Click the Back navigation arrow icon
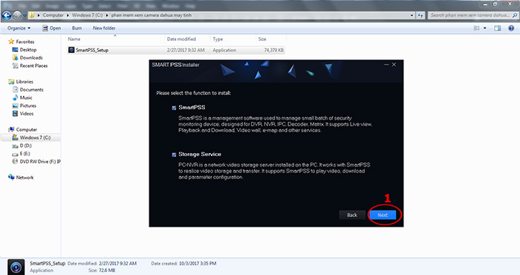 (x=6, y=16)
